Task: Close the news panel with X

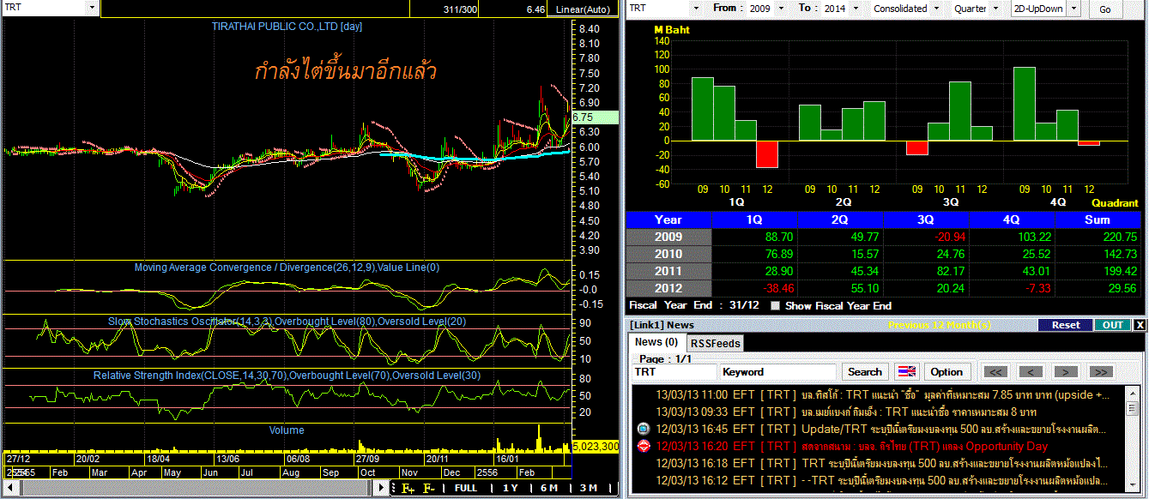Action: 1140,325
